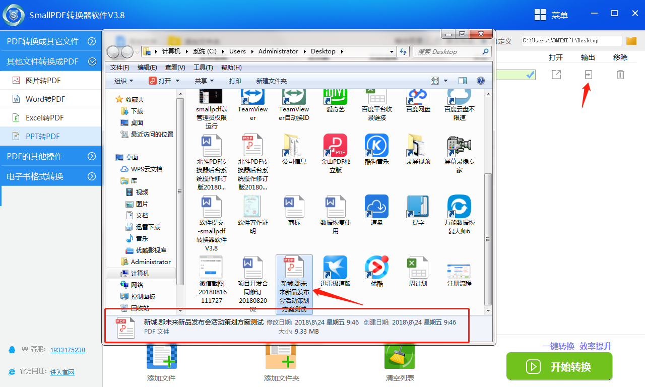
Task: Open the 文件(F) menu
Action: 120,68
